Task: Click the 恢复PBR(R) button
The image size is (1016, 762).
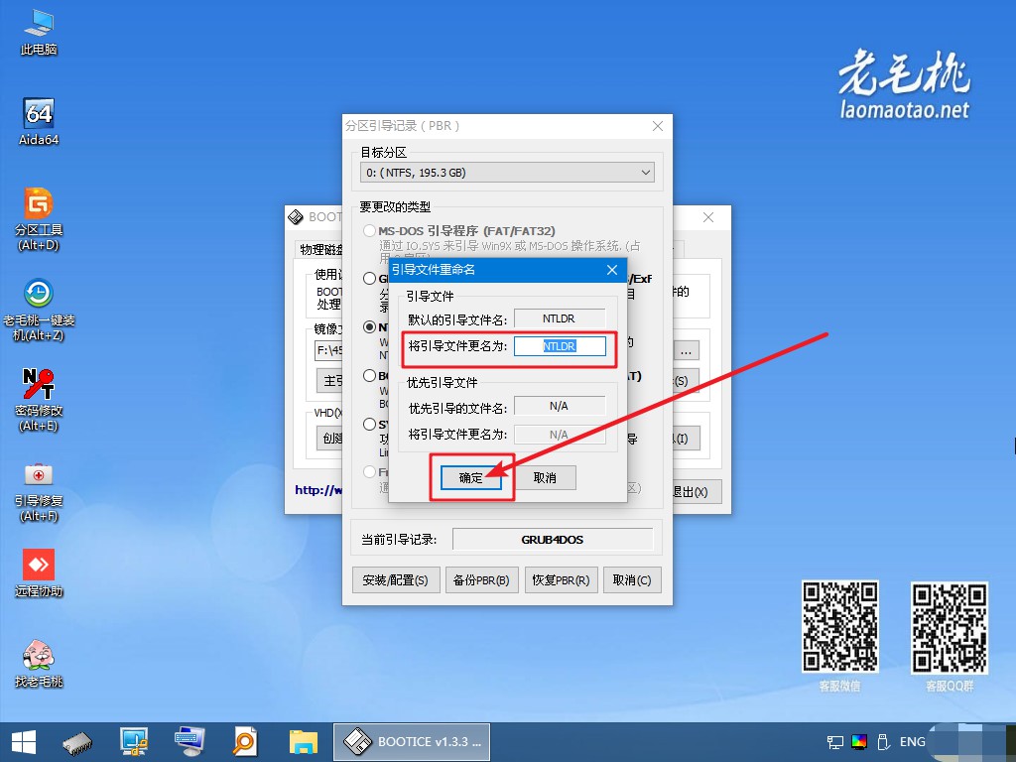Action: [561, 579]
